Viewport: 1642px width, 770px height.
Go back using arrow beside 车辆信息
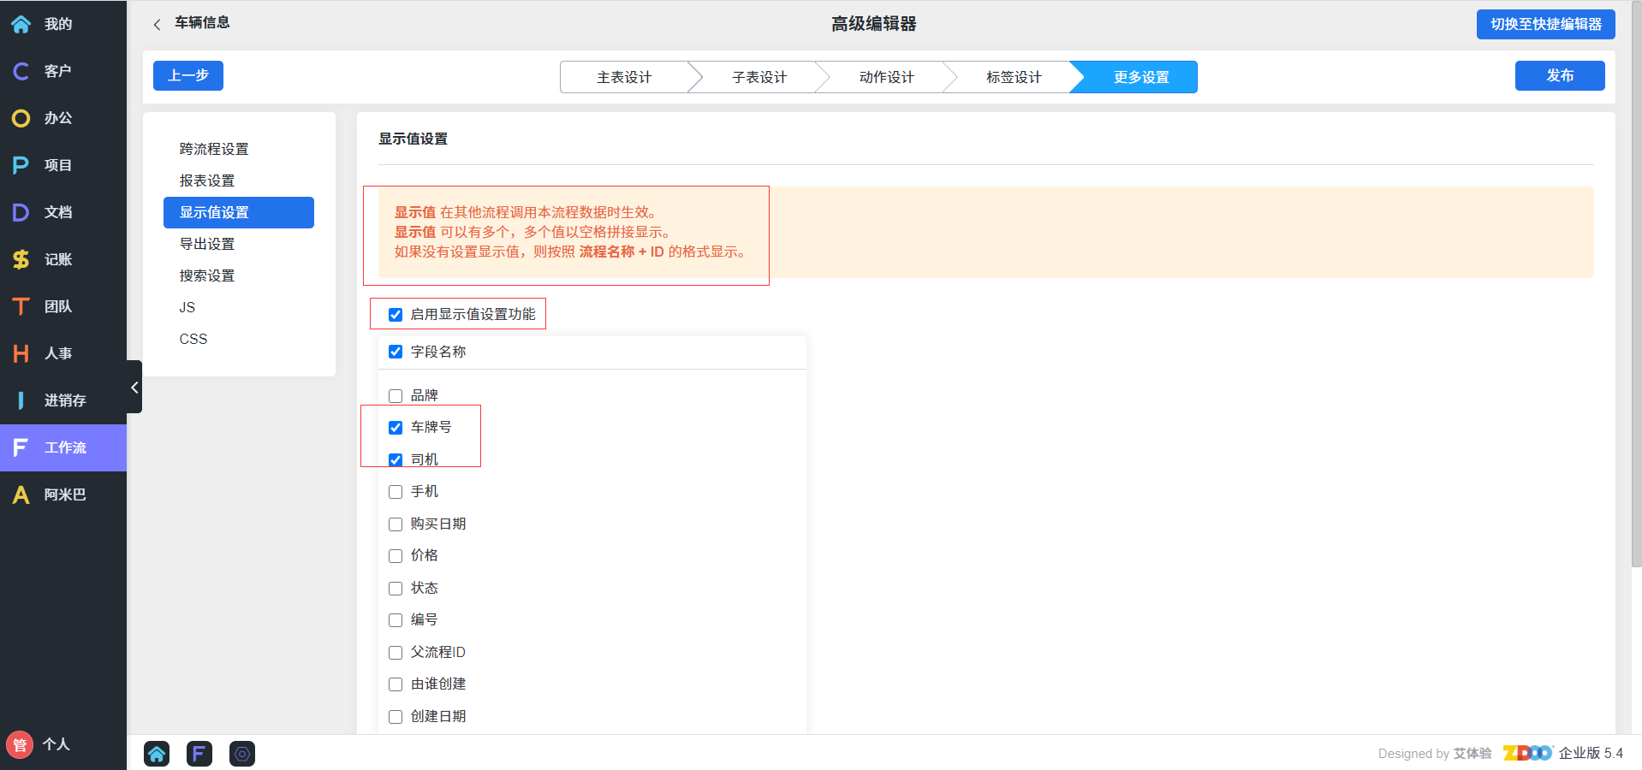[157, 25]
